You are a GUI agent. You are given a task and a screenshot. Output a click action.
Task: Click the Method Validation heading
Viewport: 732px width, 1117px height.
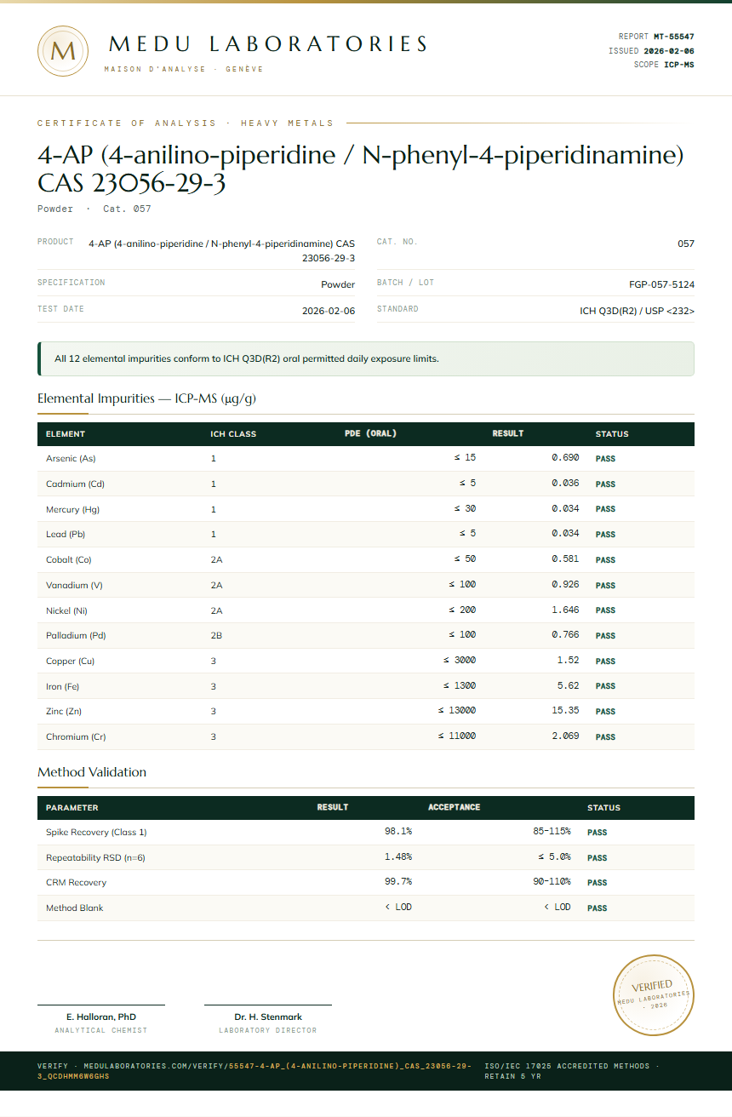pyautogui.click(x=92, y=772)
